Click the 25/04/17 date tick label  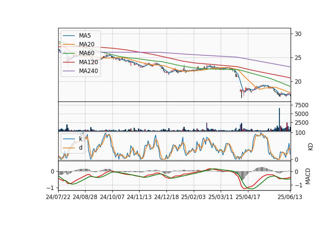pyautogui.click(x=248, y=197)
